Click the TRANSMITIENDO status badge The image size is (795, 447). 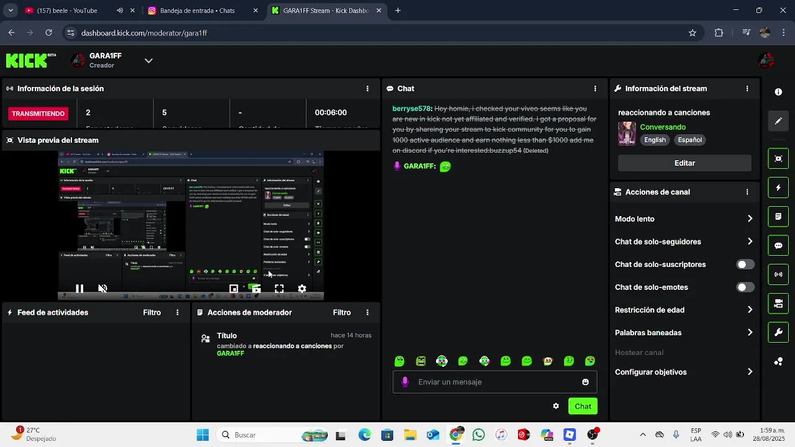point(39,114)
